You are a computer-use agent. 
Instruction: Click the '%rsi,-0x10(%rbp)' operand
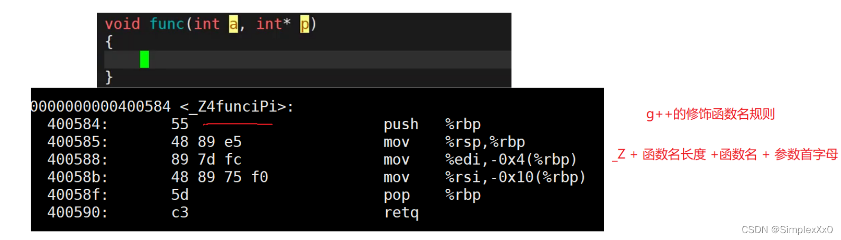pyautogui.click(x=515, y=177)
